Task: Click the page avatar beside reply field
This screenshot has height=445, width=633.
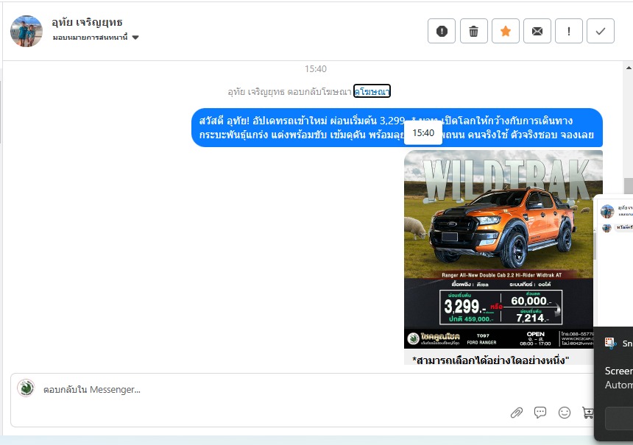Action: (26, 388)
